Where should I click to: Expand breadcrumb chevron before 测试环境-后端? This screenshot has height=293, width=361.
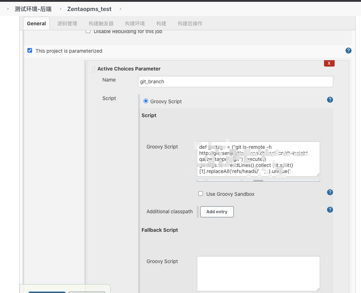click(x=8, y=9)
